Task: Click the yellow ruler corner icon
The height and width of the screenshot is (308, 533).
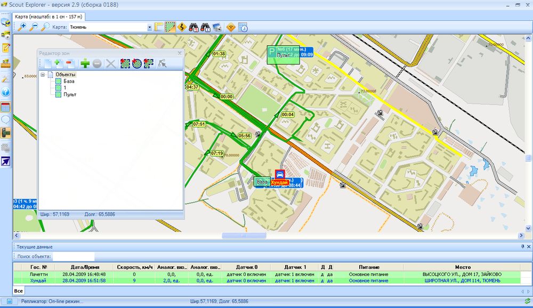Action: [158, 27]
